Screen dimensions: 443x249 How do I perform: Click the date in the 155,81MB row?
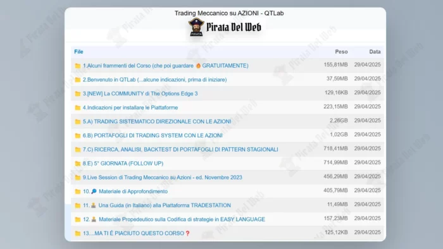pyautogui.click(x=368, y=64)
